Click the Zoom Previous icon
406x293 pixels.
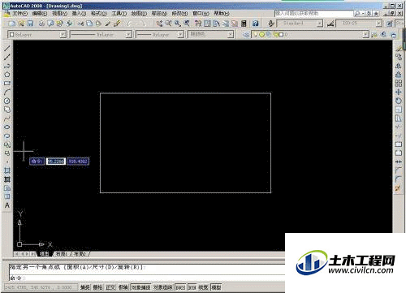187,24
